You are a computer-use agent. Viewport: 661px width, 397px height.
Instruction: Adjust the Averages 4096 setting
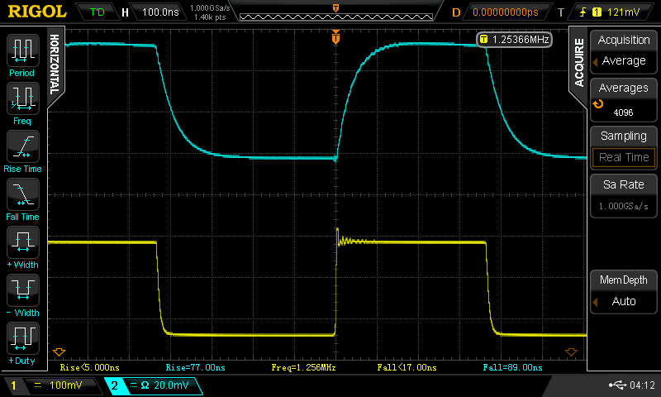tap(624, 100)
